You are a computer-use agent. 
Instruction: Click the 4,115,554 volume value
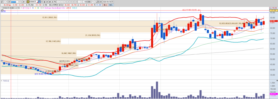click(30, 5)
